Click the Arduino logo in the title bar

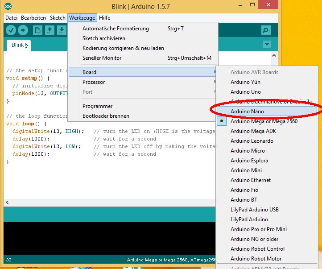(x=8, y=6)
